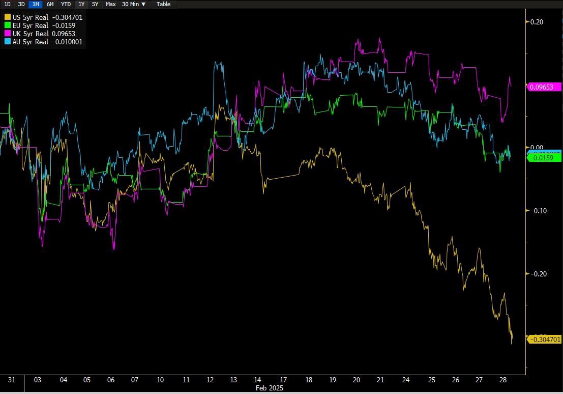Show the Max time range

110,4
